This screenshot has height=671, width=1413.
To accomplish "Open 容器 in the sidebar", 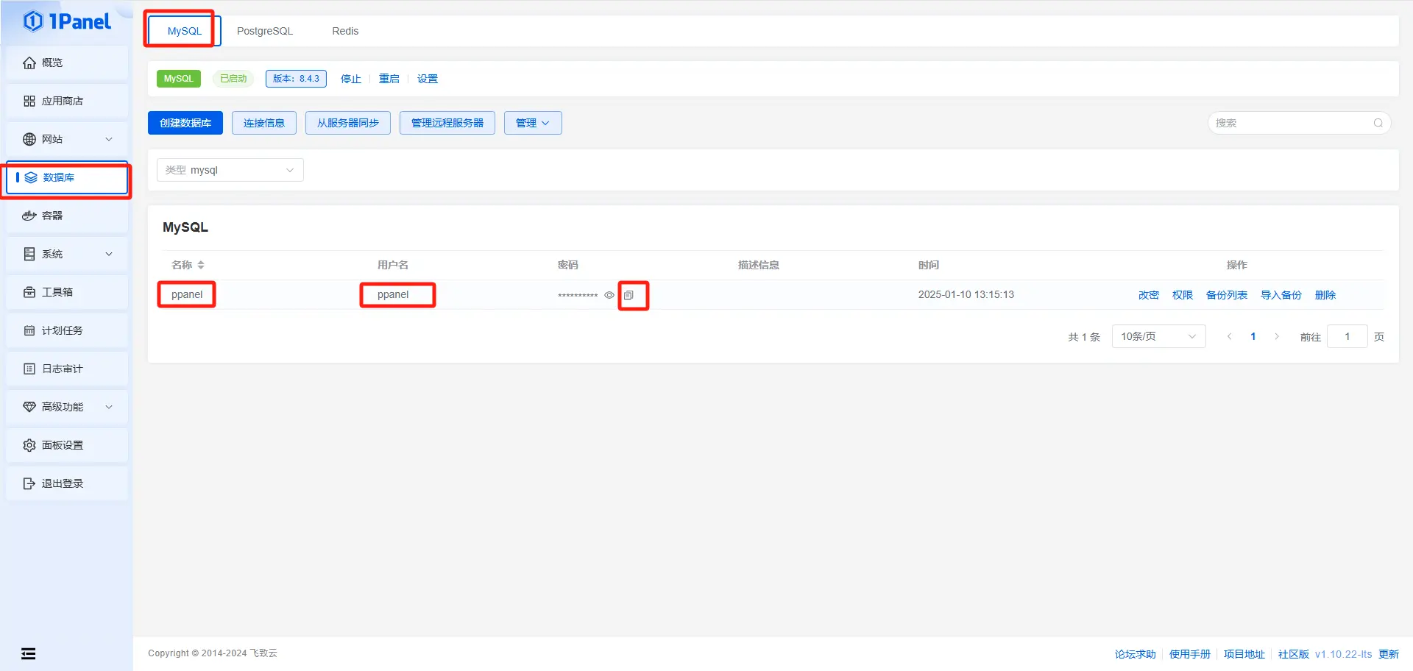I will point(67,216).
